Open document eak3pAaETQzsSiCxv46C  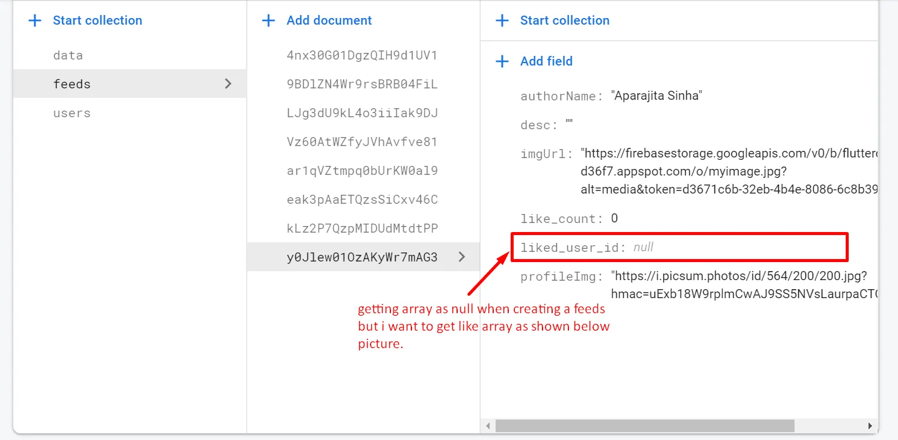[x=363, y=200]
